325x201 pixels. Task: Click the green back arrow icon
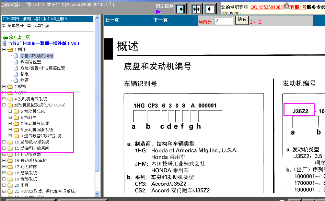click(5, 37)
